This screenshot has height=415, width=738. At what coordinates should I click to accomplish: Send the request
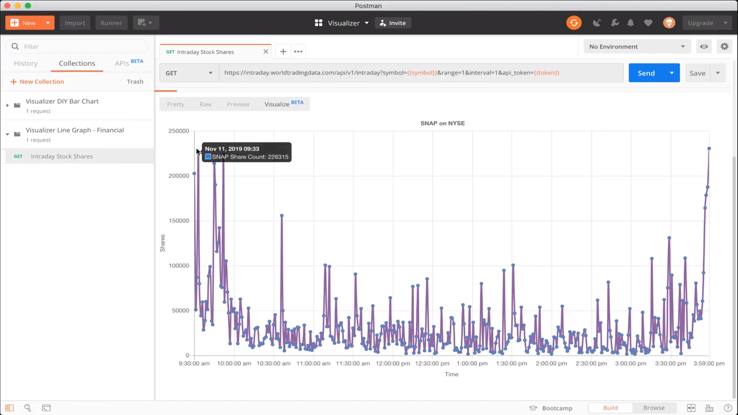coord(646,73)
